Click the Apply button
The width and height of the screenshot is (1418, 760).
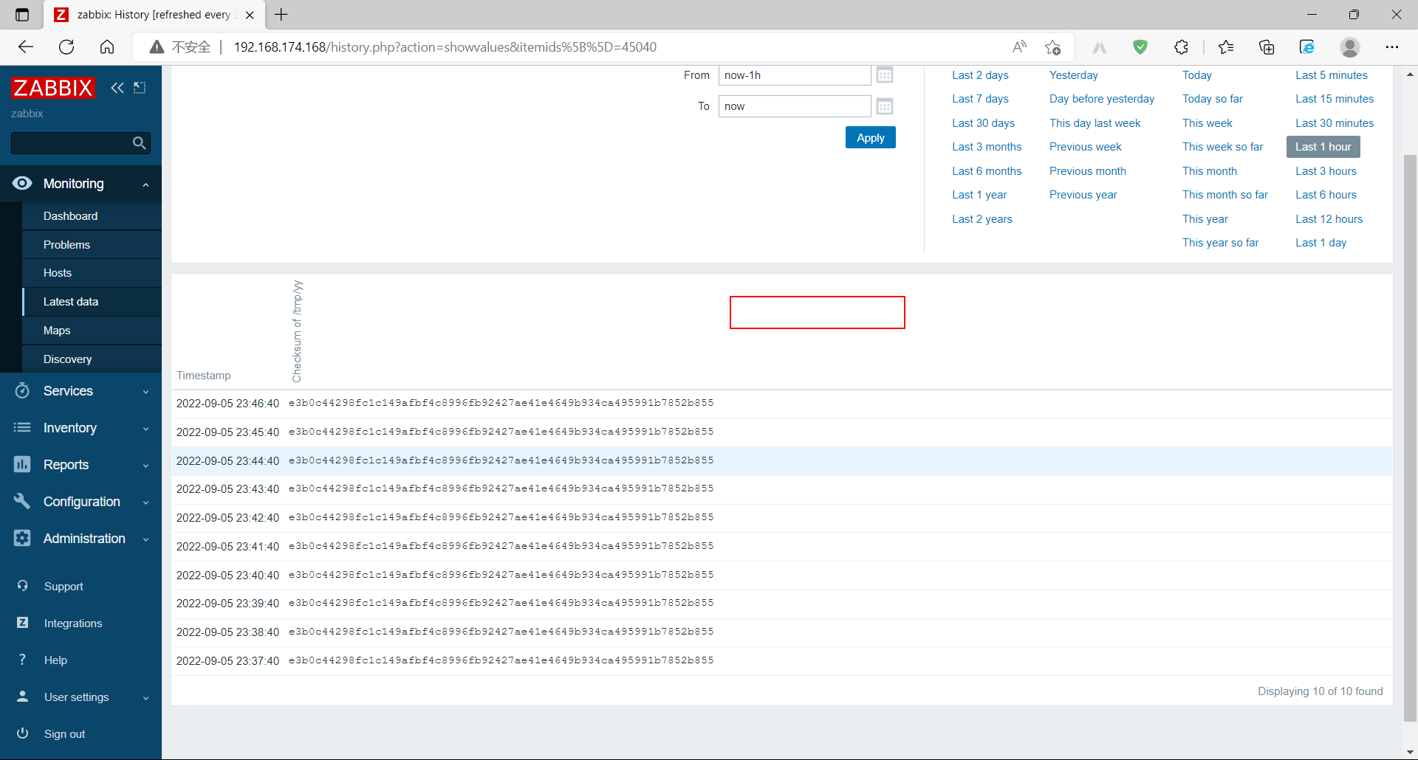click(x=870, y=138)
